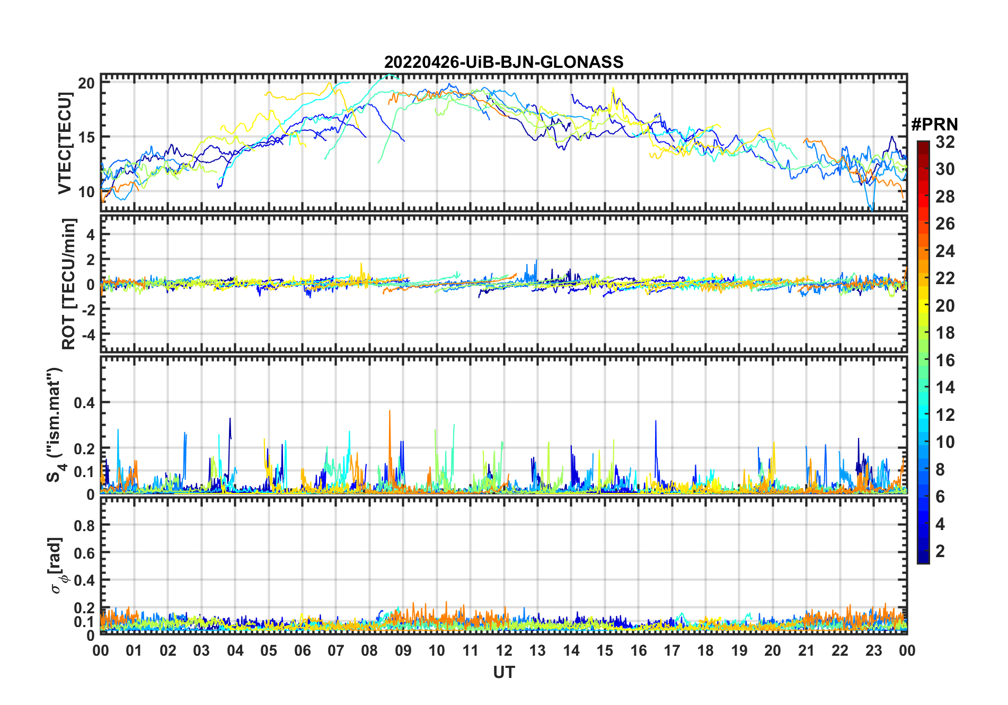Screen dimensions: 1008x705
Task: Click the sigma phi y-axis tick label 0.8
Action: click(x=84, y=525)
